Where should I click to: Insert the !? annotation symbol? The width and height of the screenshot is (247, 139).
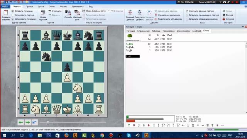[163, 125]
